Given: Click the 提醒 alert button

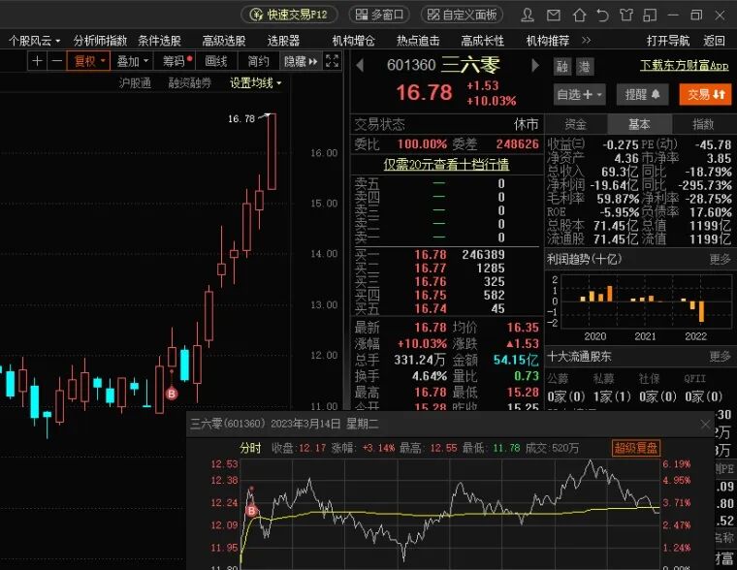Looking at the screenshot, I should pyautogui.click(x=642, y=95).
